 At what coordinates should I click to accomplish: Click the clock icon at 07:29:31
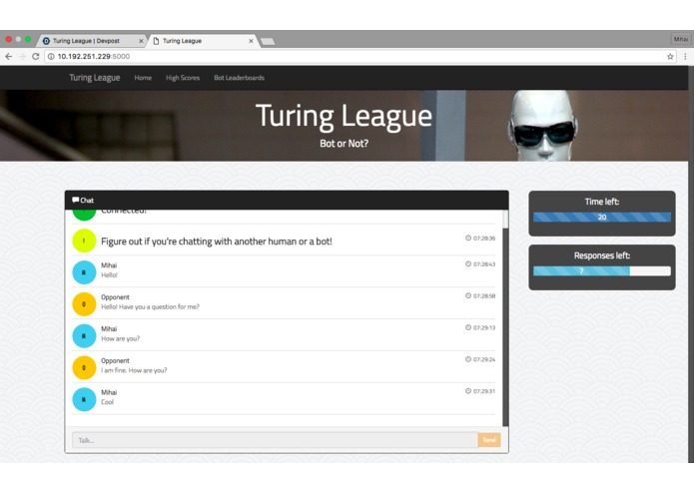coord(468,391)
